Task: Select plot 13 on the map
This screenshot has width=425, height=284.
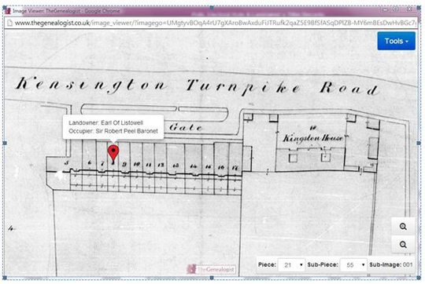Action: click(x=176, y=166)
